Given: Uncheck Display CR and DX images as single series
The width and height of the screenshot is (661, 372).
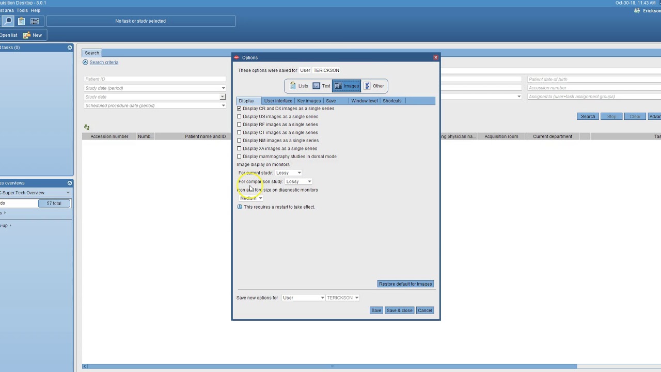Looking at the screenshot, I should point(239,109).
